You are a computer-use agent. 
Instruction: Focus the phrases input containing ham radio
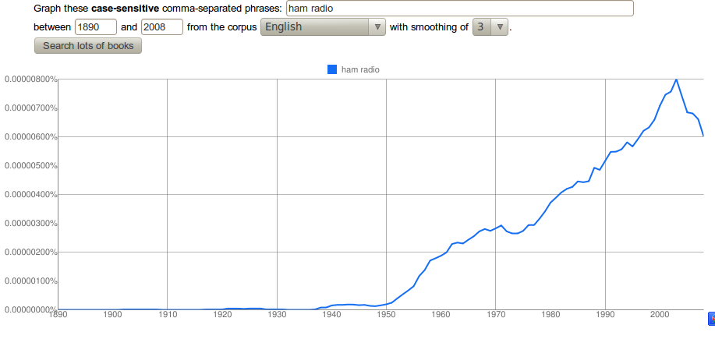tap(460, 9)
